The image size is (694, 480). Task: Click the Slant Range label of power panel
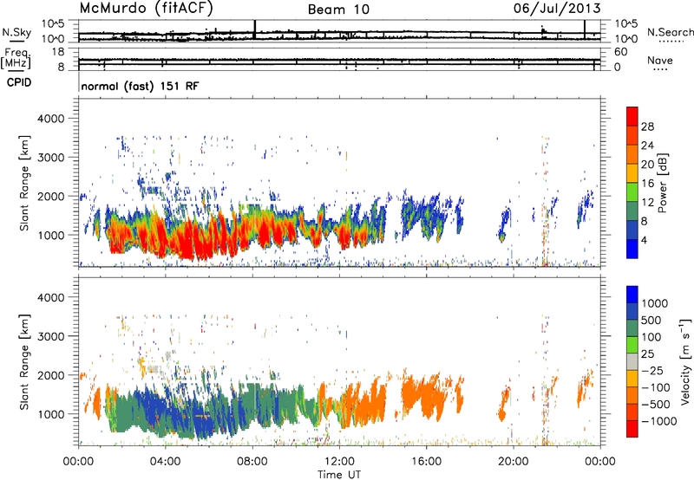click(x=24, y=183)
